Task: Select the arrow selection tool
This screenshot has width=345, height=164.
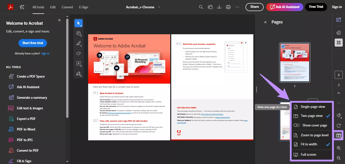Action: (79, 23)
